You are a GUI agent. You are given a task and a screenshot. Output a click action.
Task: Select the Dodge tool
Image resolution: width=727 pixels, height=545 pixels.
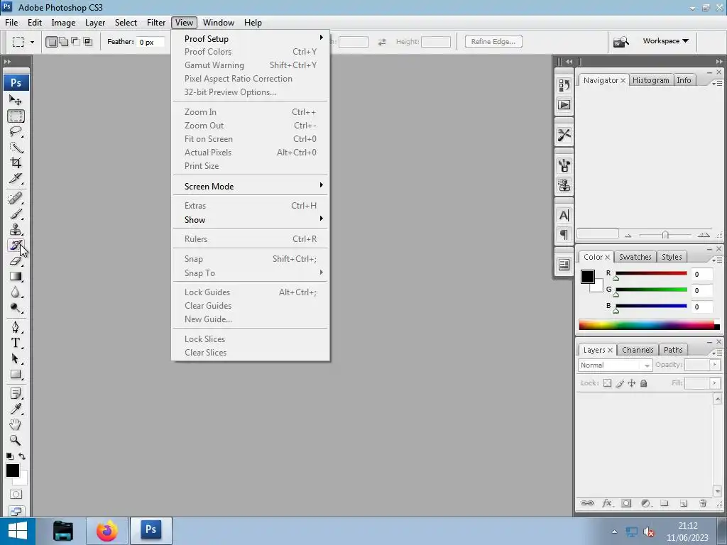(16, 308)
